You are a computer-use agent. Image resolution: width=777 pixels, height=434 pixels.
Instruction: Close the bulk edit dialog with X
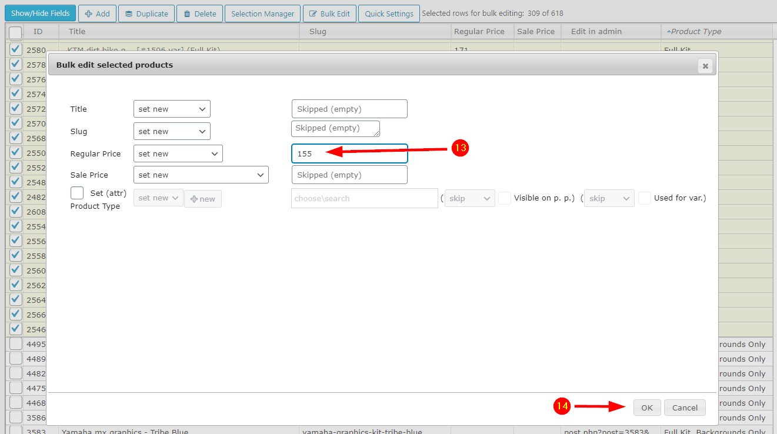click(x=705, y=66)
